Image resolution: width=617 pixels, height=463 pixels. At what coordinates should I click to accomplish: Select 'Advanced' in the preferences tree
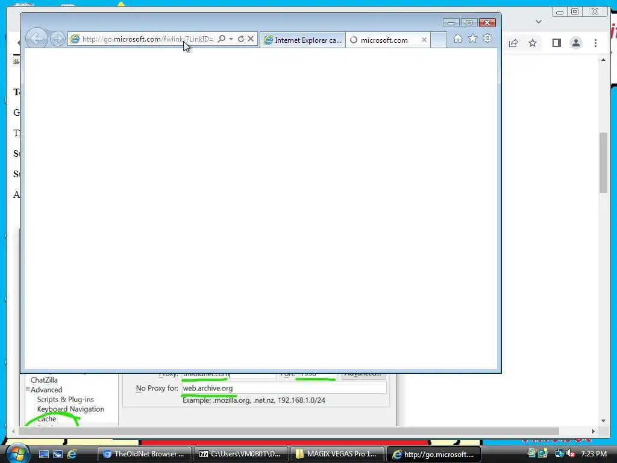click(46, 390)
